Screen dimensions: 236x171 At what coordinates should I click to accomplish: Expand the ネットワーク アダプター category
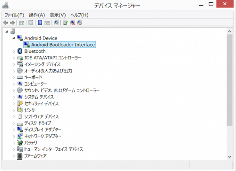14,136
